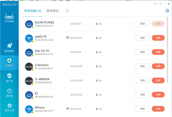Viewport: 172px width, 117px height.
Task: Click the pin-to-side icon in title bar
Action: pyautogui.click(x=156, y=4)
